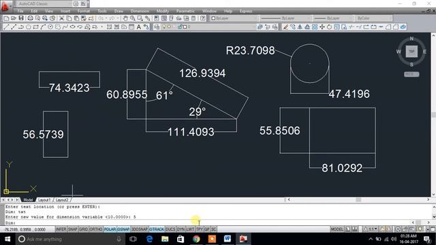Toggle OSNAP in status bar
The height and width of the screenshot is (245, 436).
click(123, 229)
